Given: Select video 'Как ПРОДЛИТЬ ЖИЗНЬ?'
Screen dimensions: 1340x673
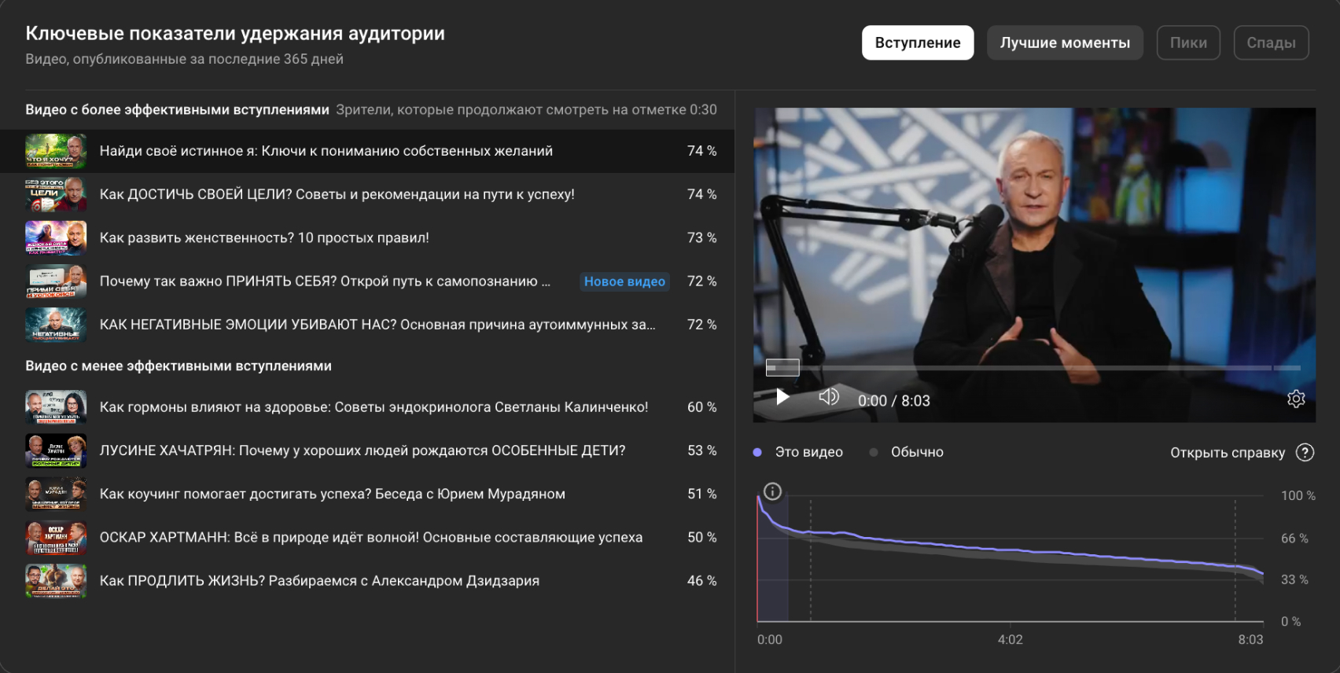Looking at the screenshot, I should [x=367, y=581].
